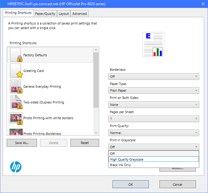Switch to the Advanced tab

click(x=79, y=14)
